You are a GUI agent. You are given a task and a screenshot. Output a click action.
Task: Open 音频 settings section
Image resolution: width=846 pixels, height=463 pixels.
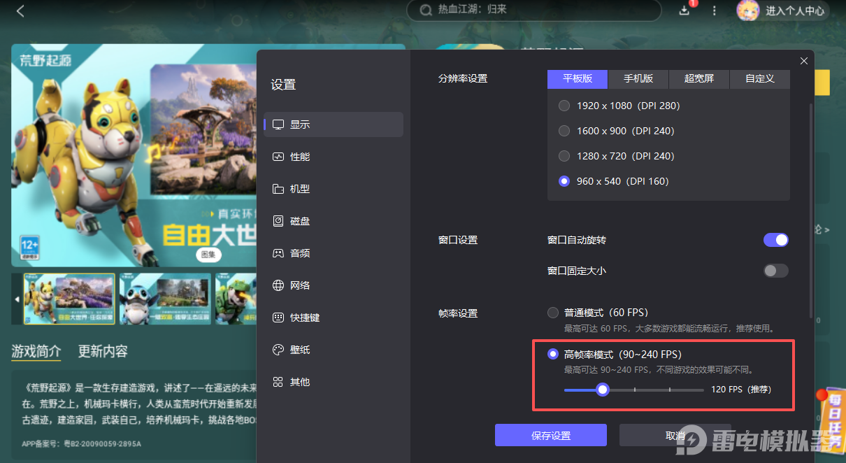click(x=334, y=253)
